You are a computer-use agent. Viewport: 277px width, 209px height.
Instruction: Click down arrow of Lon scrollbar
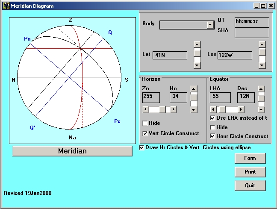262,65
